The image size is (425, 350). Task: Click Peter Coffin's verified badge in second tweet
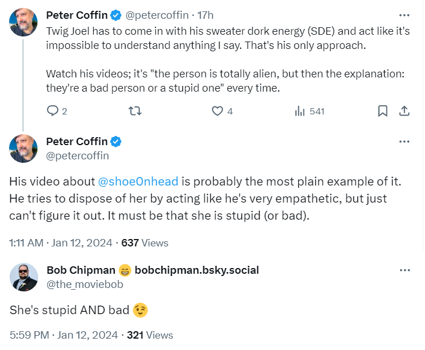click(x=115, y=142)
